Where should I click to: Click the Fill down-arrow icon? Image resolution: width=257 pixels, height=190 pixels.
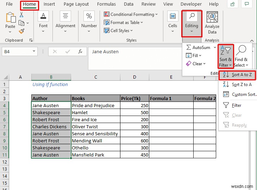pyautogui.click(x=189, y=55)
